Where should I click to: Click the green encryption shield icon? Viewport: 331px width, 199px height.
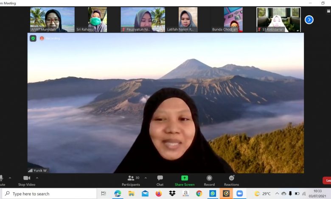point(33,39)
